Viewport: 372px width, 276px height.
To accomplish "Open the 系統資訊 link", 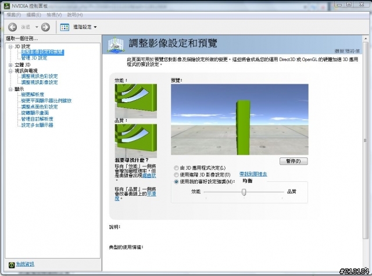I will pyautogui.click(x=25, y=264).
